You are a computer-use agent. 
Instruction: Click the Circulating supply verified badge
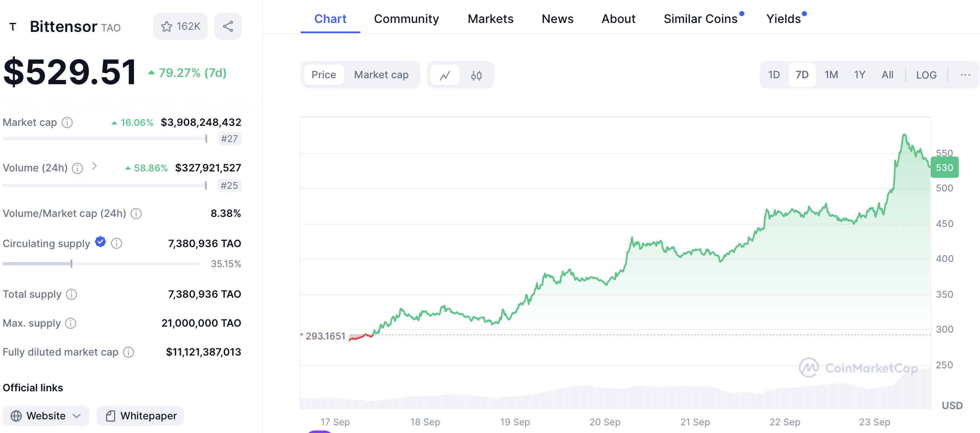pos(100,242)
